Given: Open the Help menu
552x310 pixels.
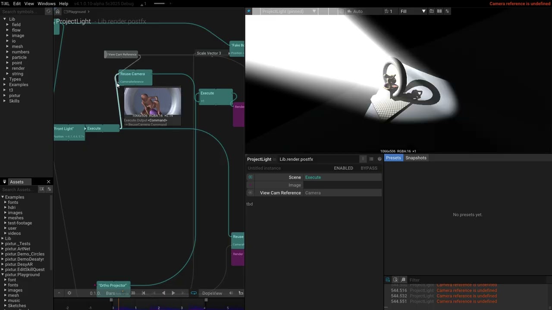Looking at the screenshot, I should click(x=63, y=3).
